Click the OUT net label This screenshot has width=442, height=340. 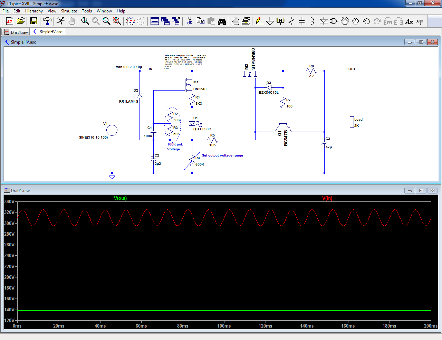(x=352, y=69)
